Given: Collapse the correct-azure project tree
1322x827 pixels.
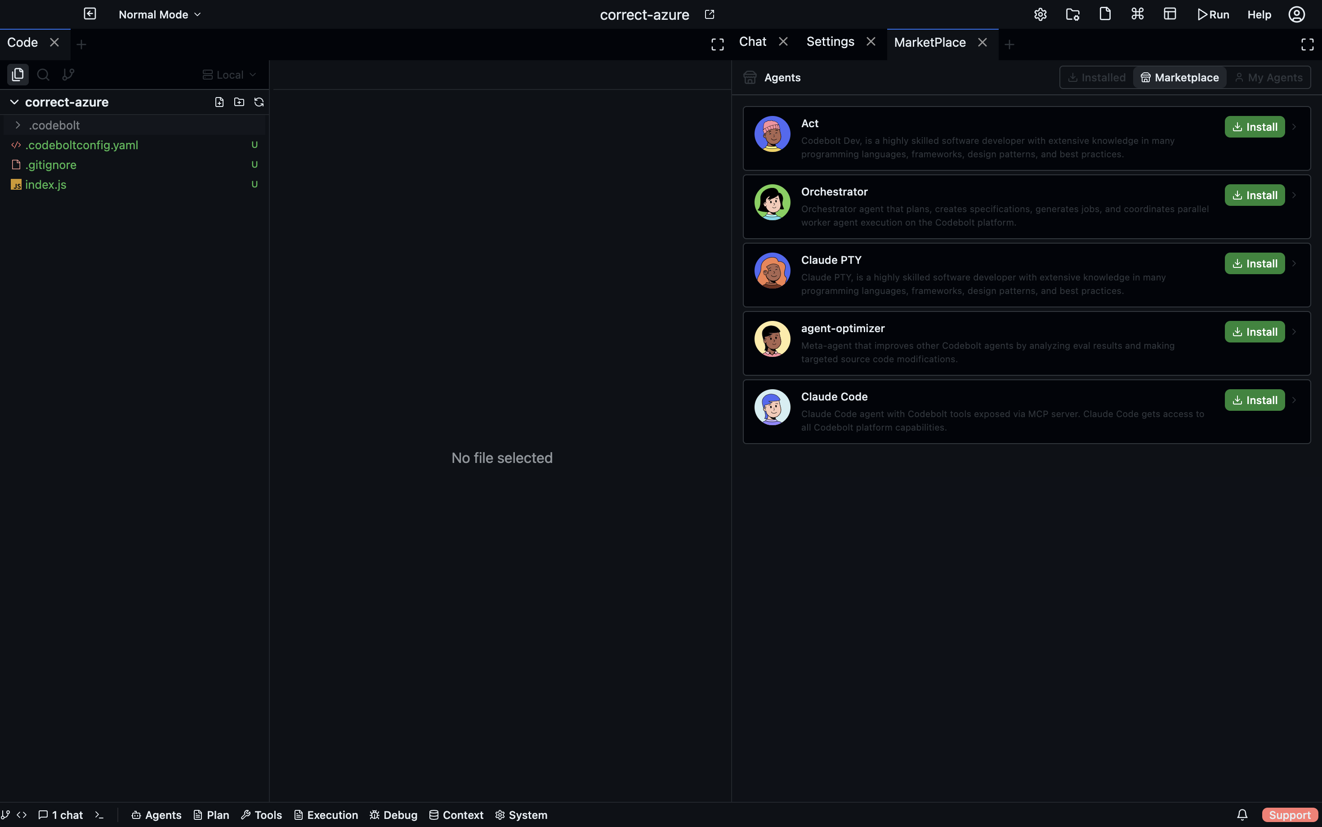Looking at the screenshot, I should (14, 102).
